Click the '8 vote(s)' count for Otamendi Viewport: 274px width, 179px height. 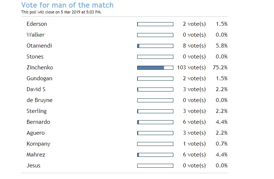click(194, 46)
